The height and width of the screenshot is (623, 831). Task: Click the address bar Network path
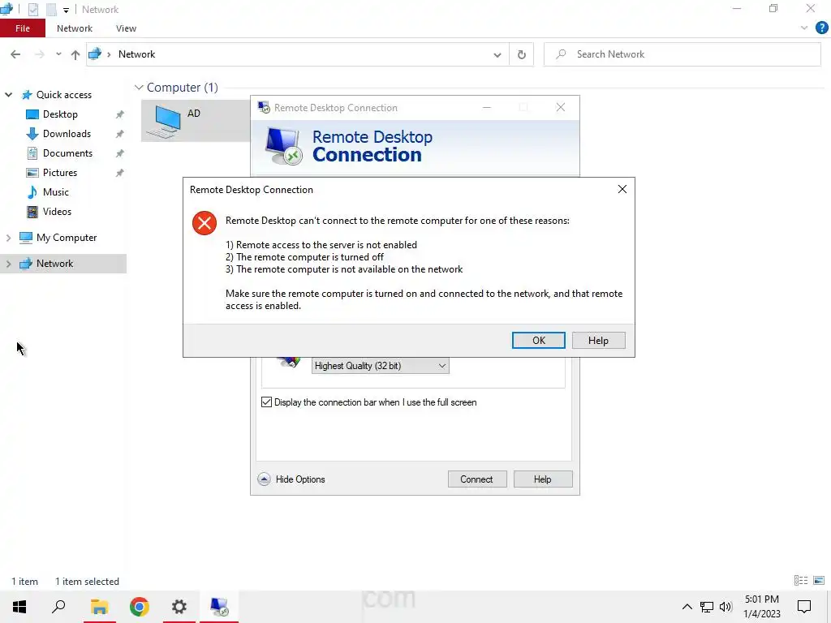tap(136, 54)
